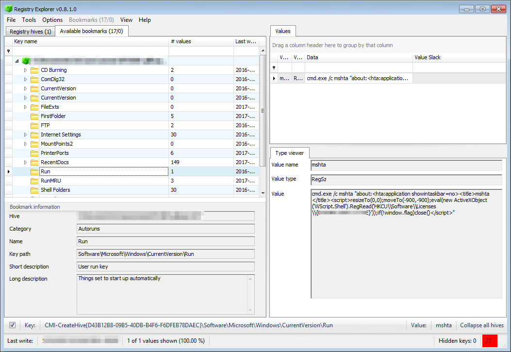The height and width of the screenshot is (352, 511).
Task: Click the PrinterPorts folder icon
Action: pos(34,153)
